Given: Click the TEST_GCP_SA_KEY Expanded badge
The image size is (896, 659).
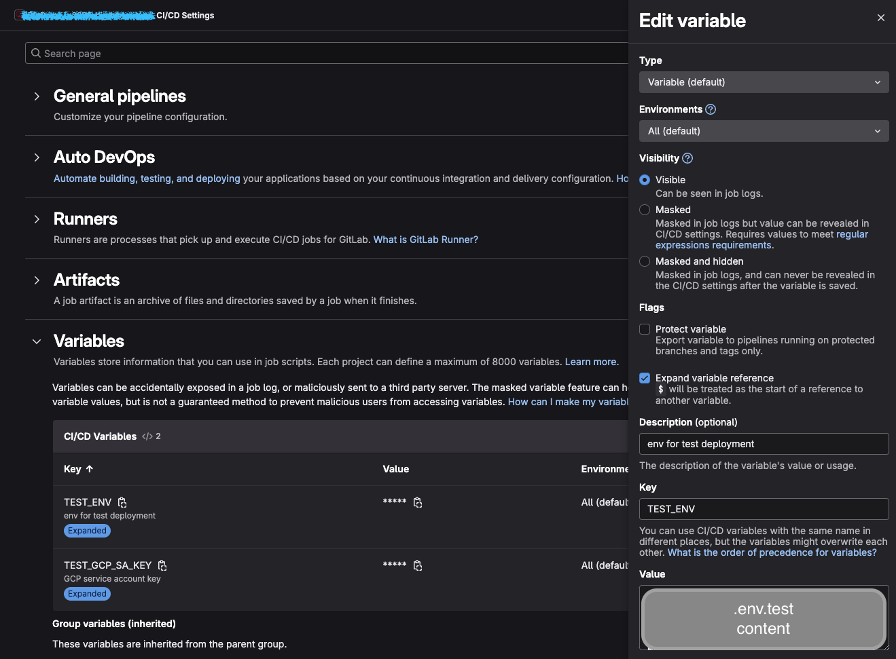Looking at the screenshot, I should [87, 594].
